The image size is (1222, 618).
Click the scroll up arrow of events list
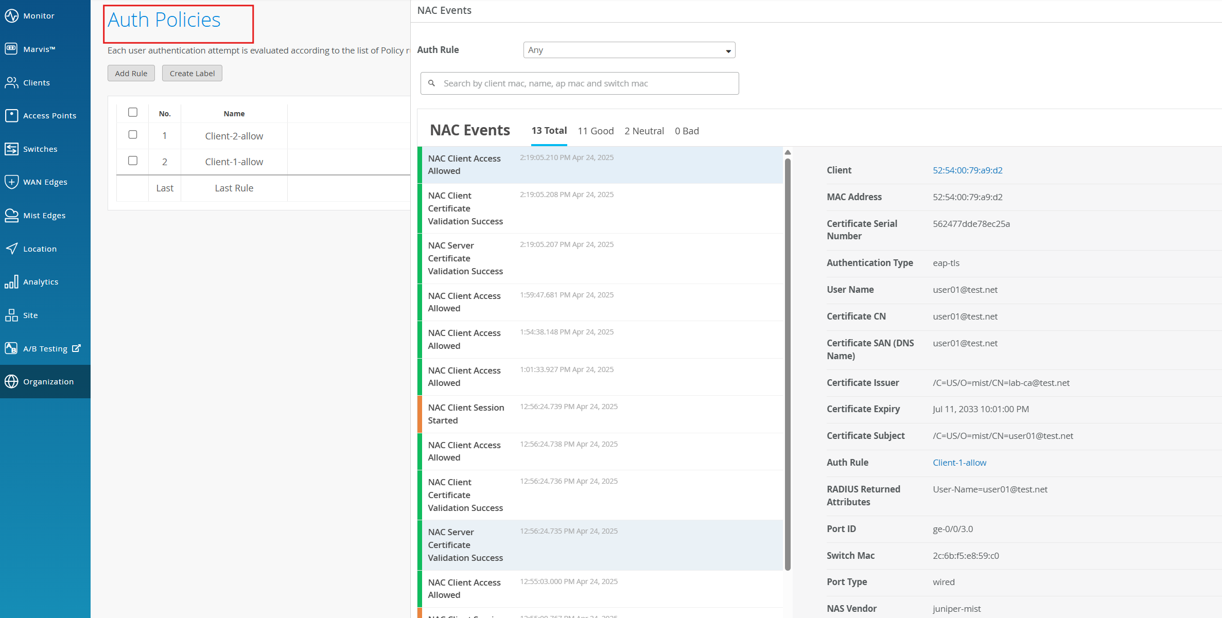click(x=788, y=152)
